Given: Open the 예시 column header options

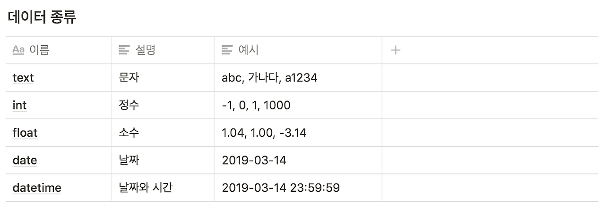Looking at the screenshot, I should pos(298,50).
